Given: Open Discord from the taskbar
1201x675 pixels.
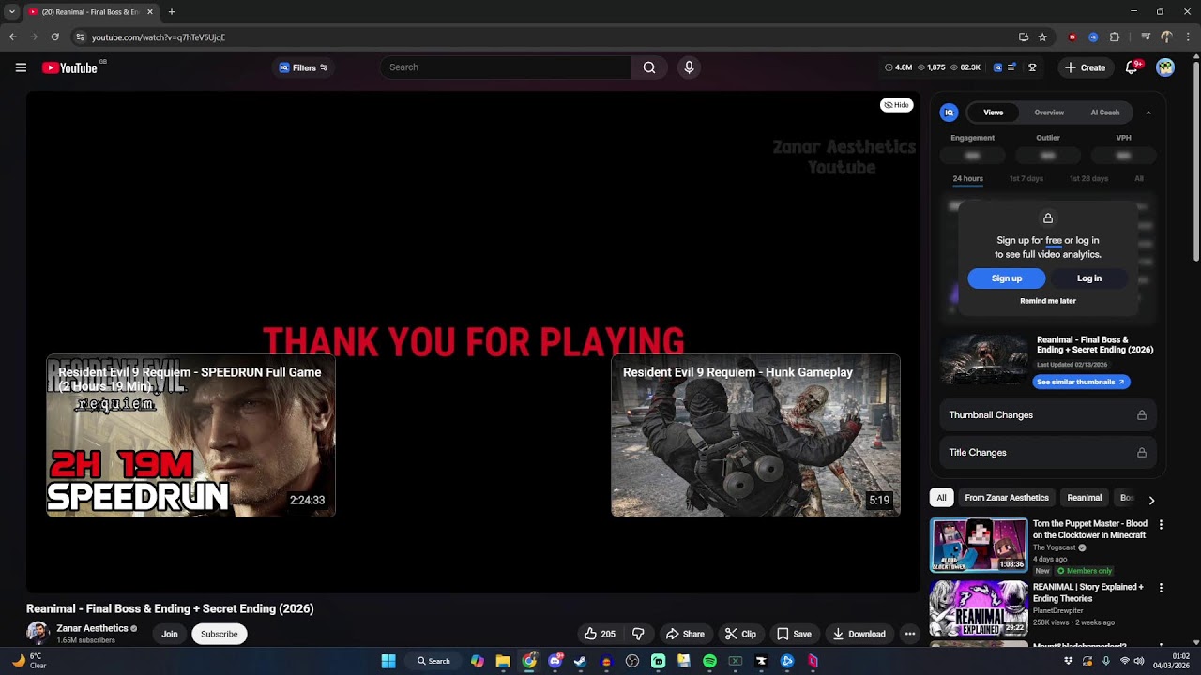Looking at the screenshot, I should [x=555, y=661].
